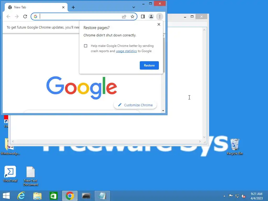Click the Restore button

pos(149,65)
